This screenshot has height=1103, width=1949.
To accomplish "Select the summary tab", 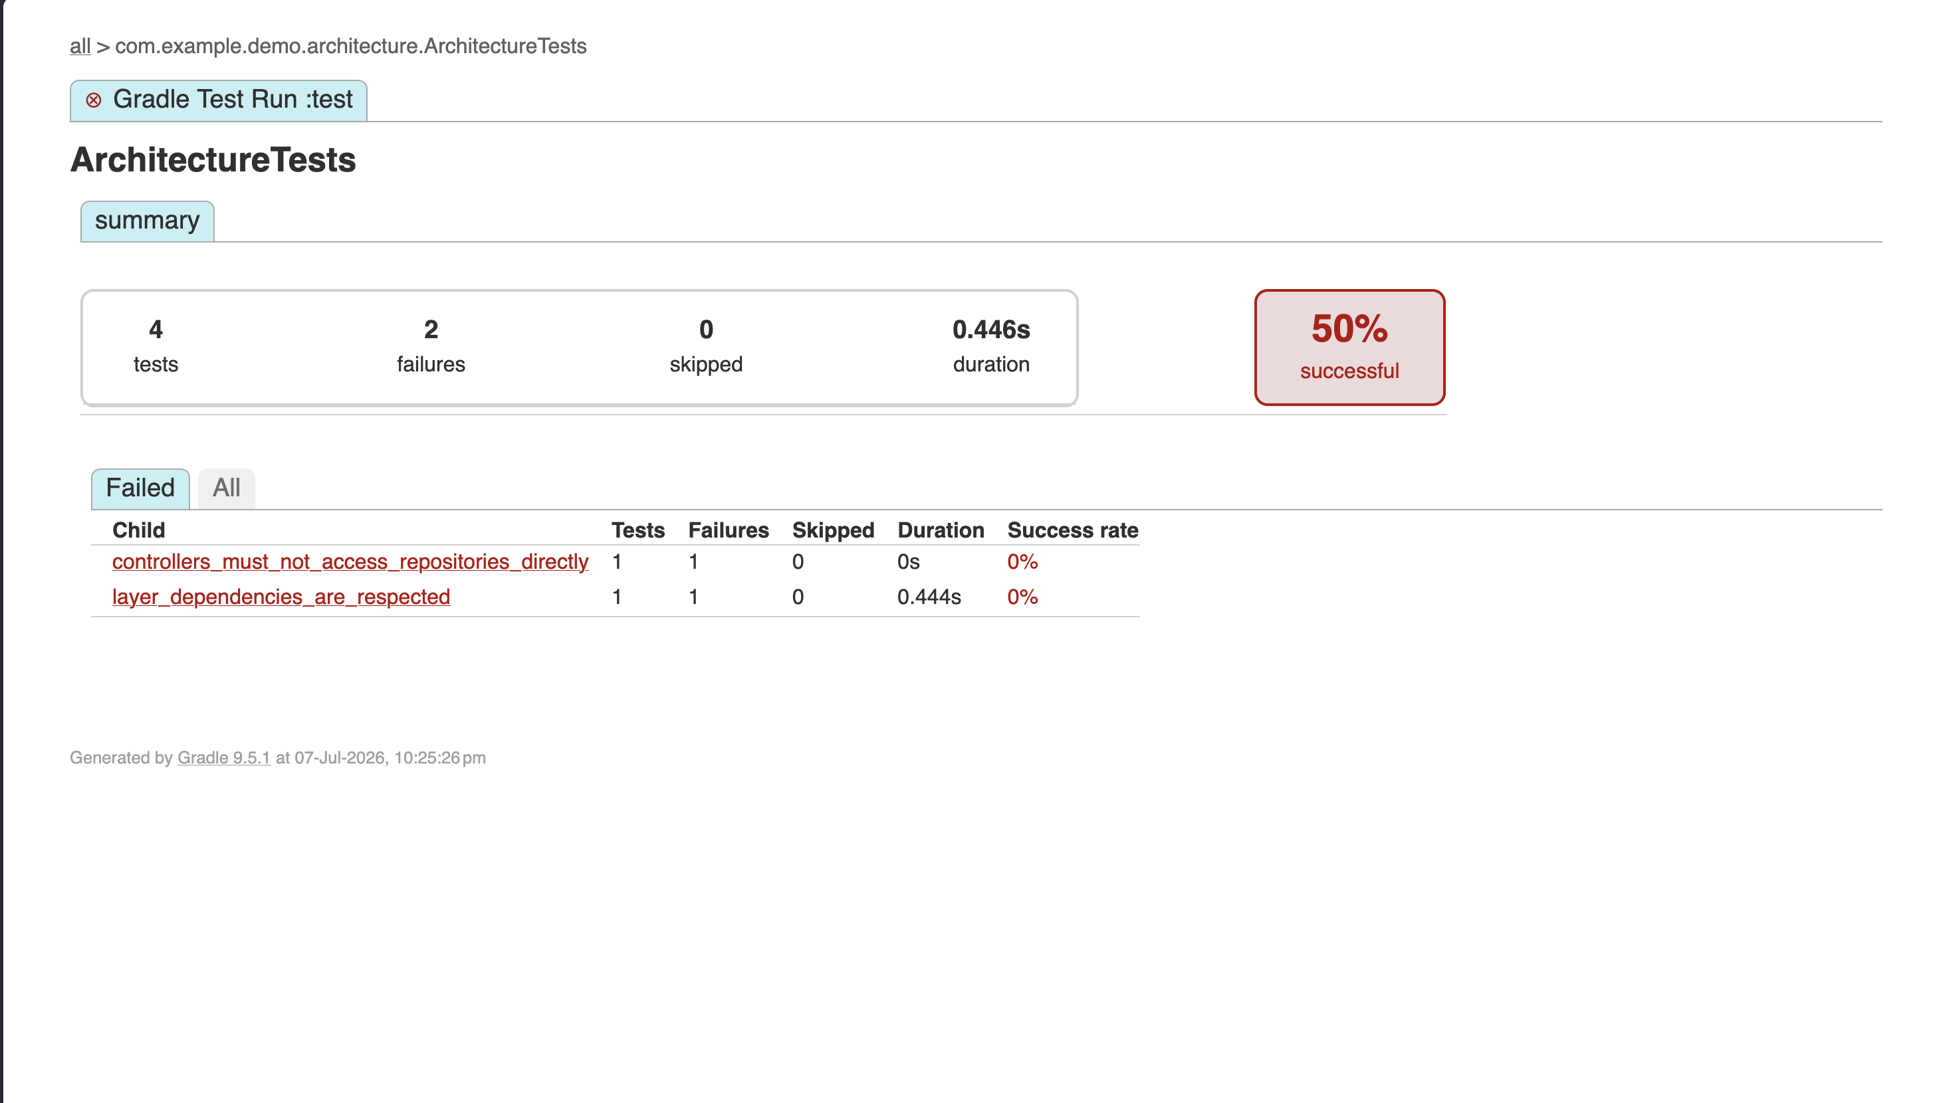I will (x=147, y=221).
